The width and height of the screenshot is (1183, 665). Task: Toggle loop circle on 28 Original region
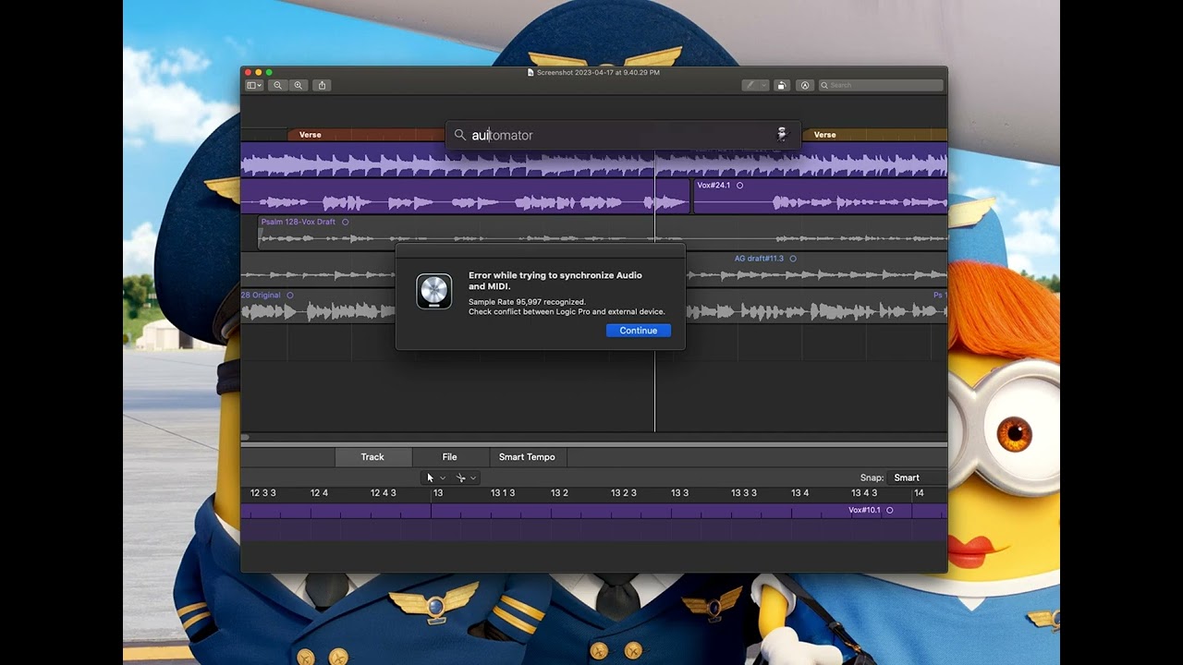[x=290, y=296]
